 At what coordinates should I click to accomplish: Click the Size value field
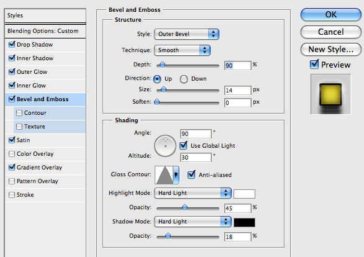tap(238, 90)
